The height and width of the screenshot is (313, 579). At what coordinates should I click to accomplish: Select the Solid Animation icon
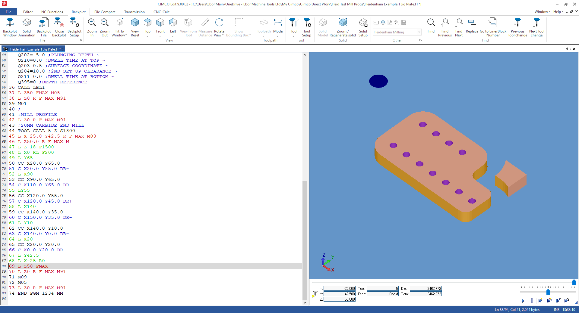coord(27,27)
